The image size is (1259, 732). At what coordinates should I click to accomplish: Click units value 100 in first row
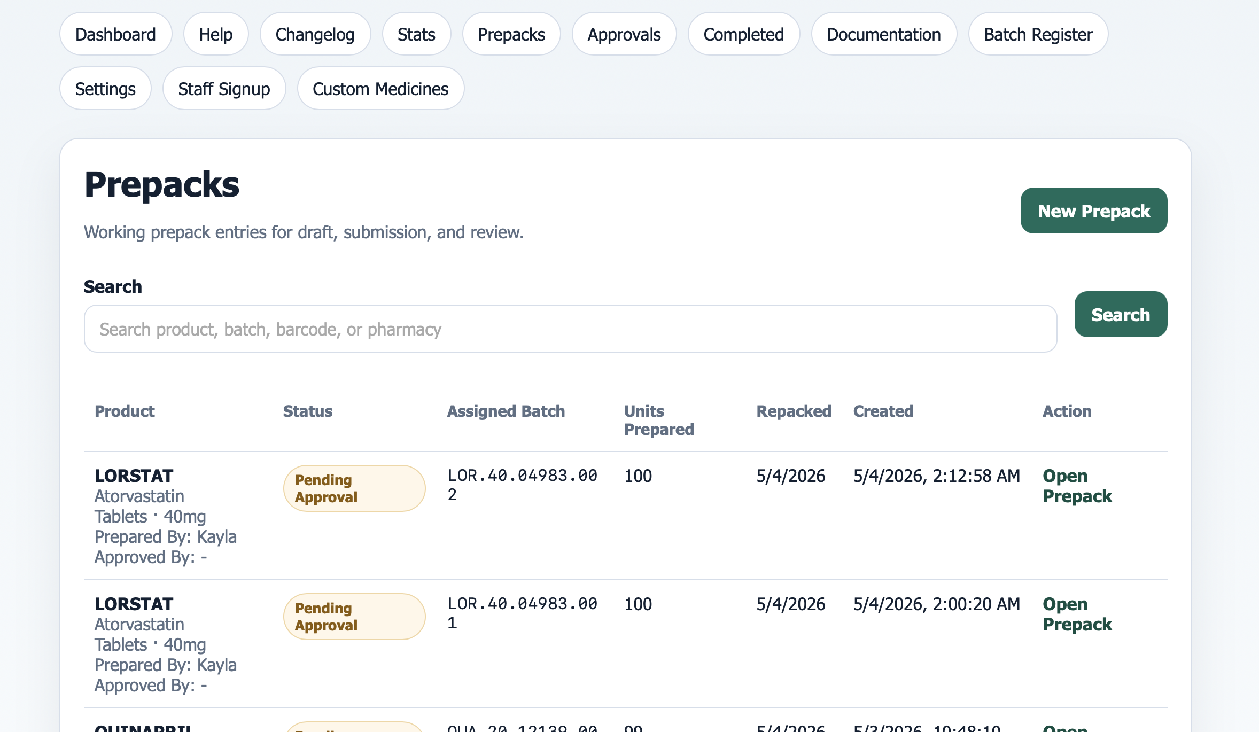pos(638,476)
